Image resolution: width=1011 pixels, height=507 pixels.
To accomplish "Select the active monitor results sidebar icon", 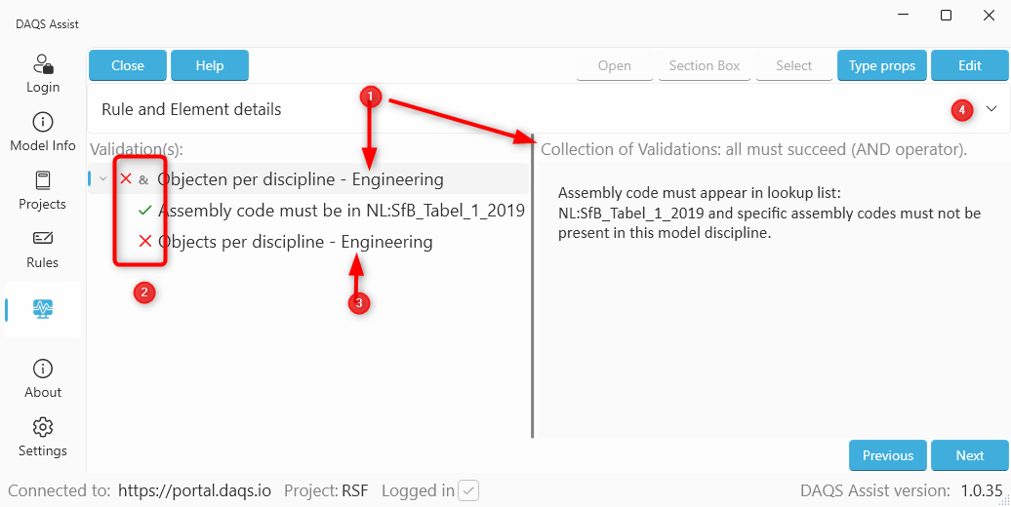I will pos(43,309).
